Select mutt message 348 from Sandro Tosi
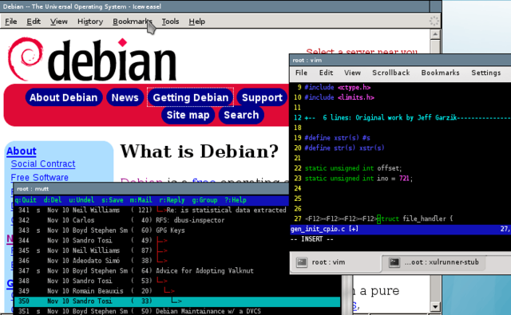Image resolution: width=511 pixels, height=315 pixels. [x=177, y=281]
